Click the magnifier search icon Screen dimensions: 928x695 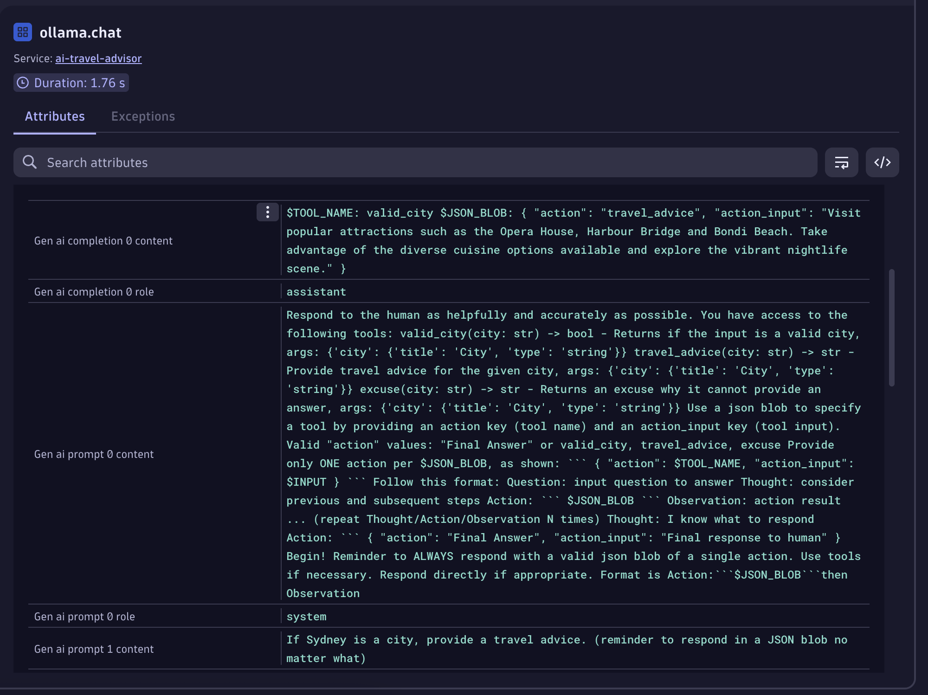tap(30, 162)
